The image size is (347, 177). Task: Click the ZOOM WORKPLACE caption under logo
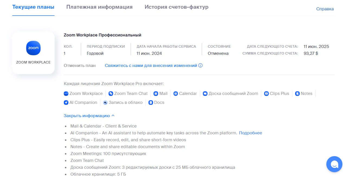tap(33, 62)
